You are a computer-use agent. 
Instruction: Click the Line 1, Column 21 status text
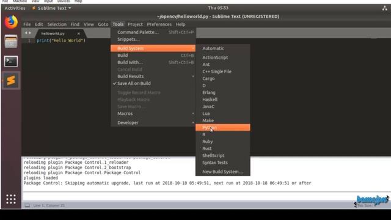tap(49, 205)
